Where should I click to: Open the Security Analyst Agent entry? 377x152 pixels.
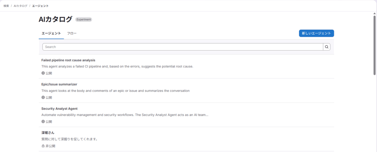[59, 108]
